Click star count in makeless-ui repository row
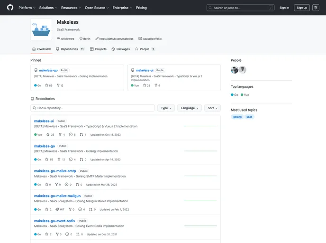 point(53,135)
